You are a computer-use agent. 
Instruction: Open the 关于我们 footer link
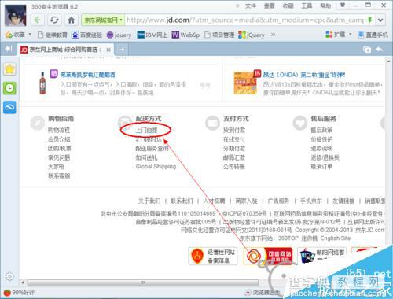pyautogui.click(x=149, y=201)
